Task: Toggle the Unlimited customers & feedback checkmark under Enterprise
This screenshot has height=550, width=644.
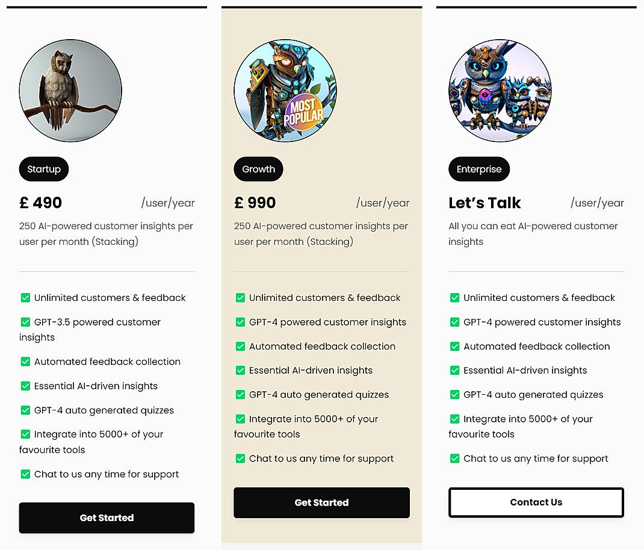Action: [455, 297]
